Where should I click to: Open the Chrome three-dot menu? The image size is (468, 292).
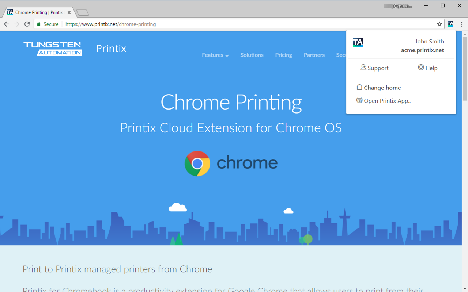[x=461, y=24]
